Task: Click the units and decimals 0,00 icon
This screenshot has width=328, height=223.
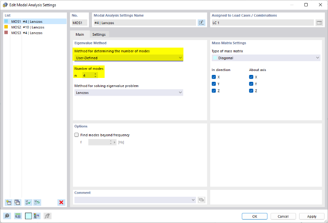Action: (18, 216)
